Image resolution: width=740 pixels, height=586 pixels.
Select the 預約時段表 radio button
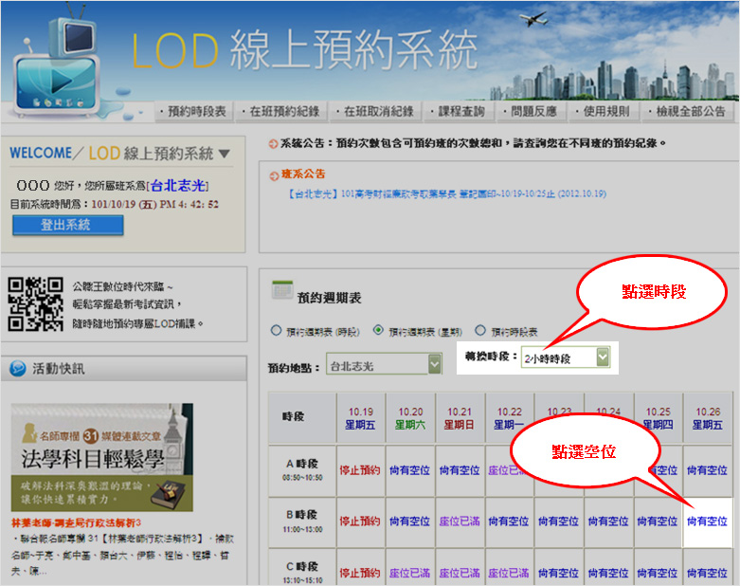480,330
